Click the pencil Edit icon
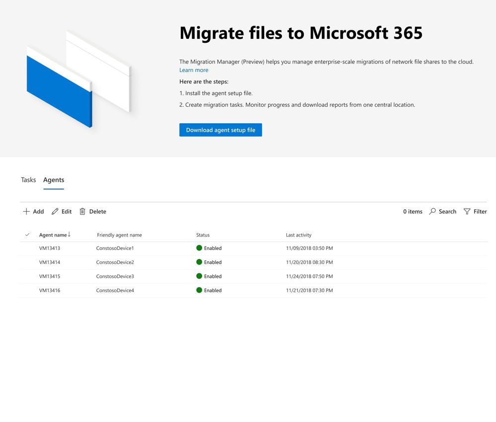The width and height of the screenshot is (496, 422). [x=55, y=211]
